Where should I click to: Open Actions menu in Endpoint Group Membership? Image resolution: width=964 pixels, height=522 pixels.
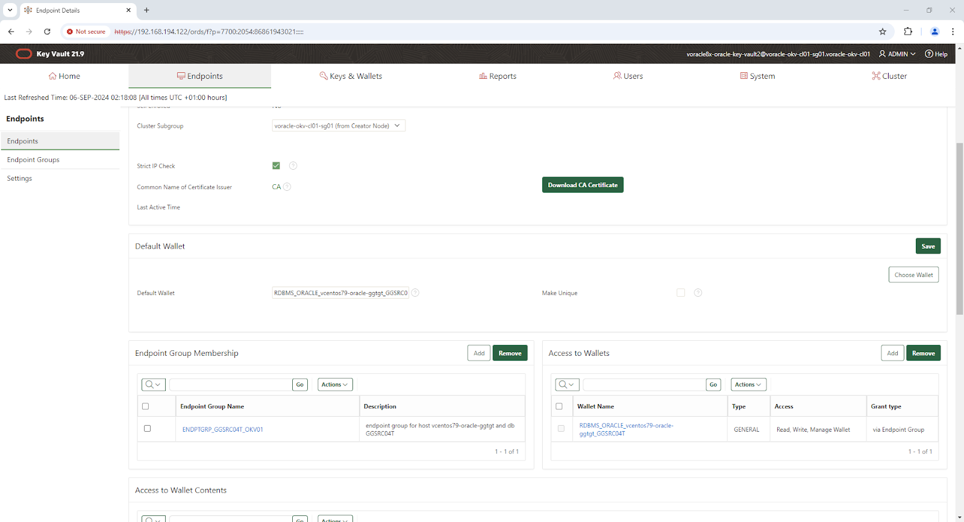[334, 384]
